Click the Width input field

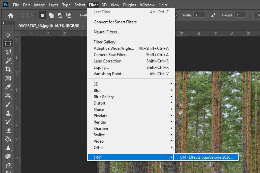[199, 15]
